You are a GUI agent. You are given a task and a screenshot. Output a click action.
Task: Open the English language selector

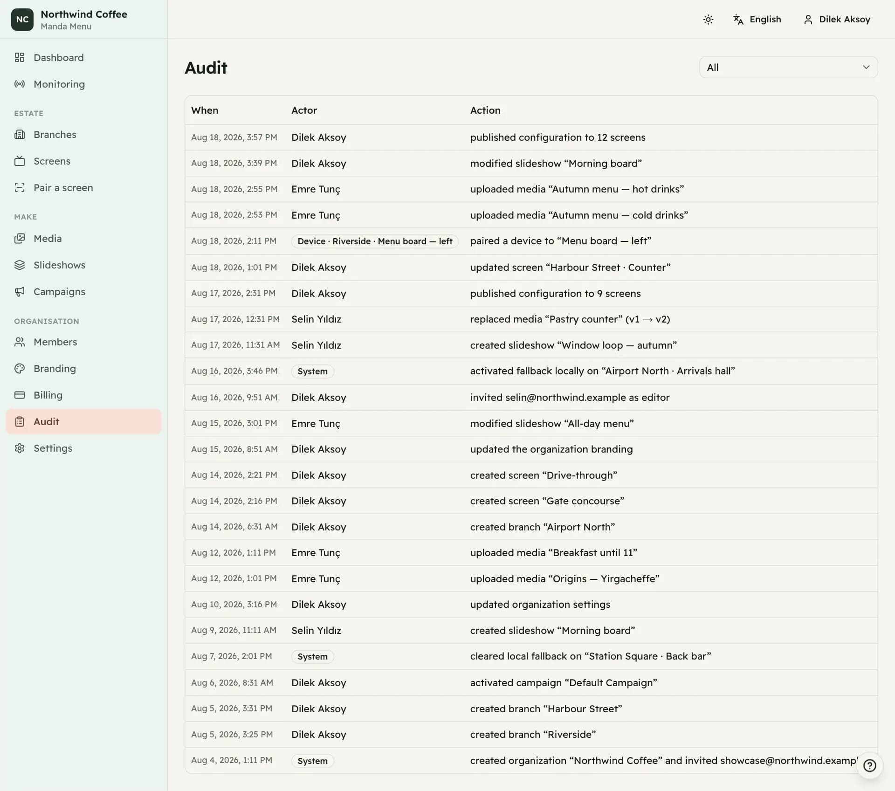(x=757, y=19)
